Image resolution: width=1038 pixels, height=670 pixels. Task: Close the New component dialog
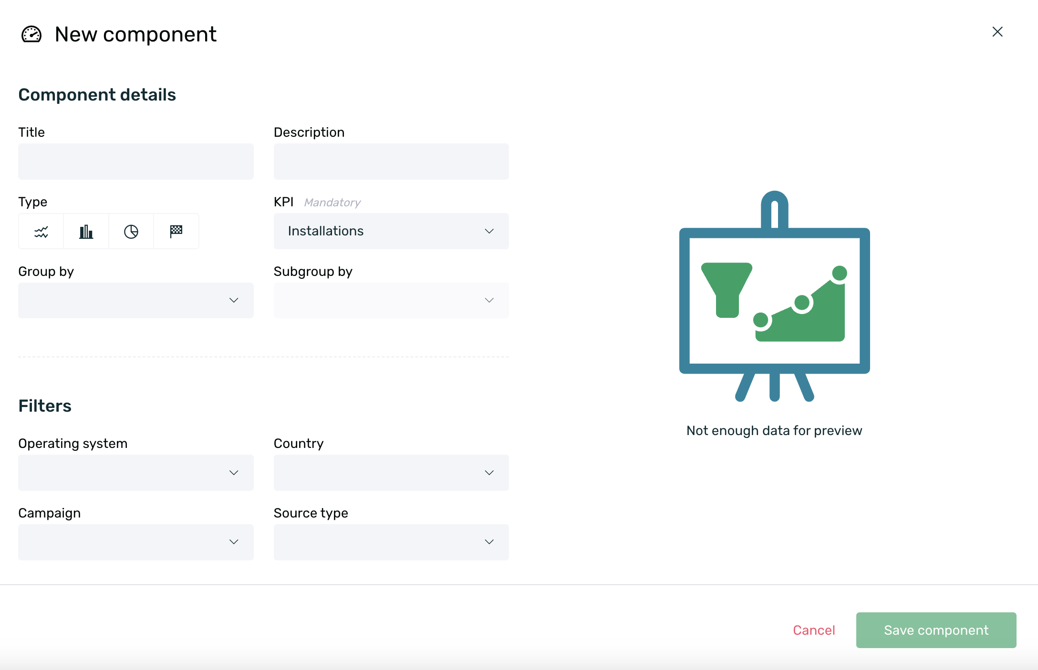997,31
